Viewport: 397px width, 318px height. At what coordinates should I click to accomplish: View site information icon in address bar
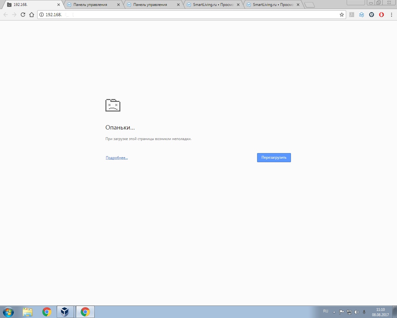[x=42, y=15]
